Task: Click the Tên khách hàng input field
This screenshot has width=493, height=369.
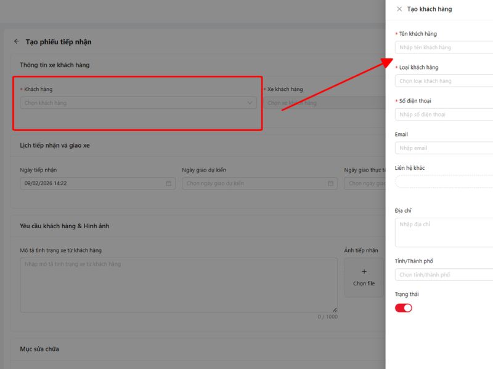Action: 444,47
